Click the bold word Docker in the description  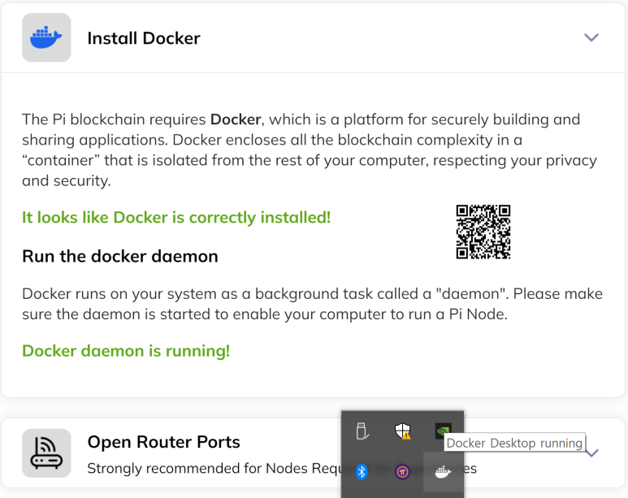[x=236, y=119]
